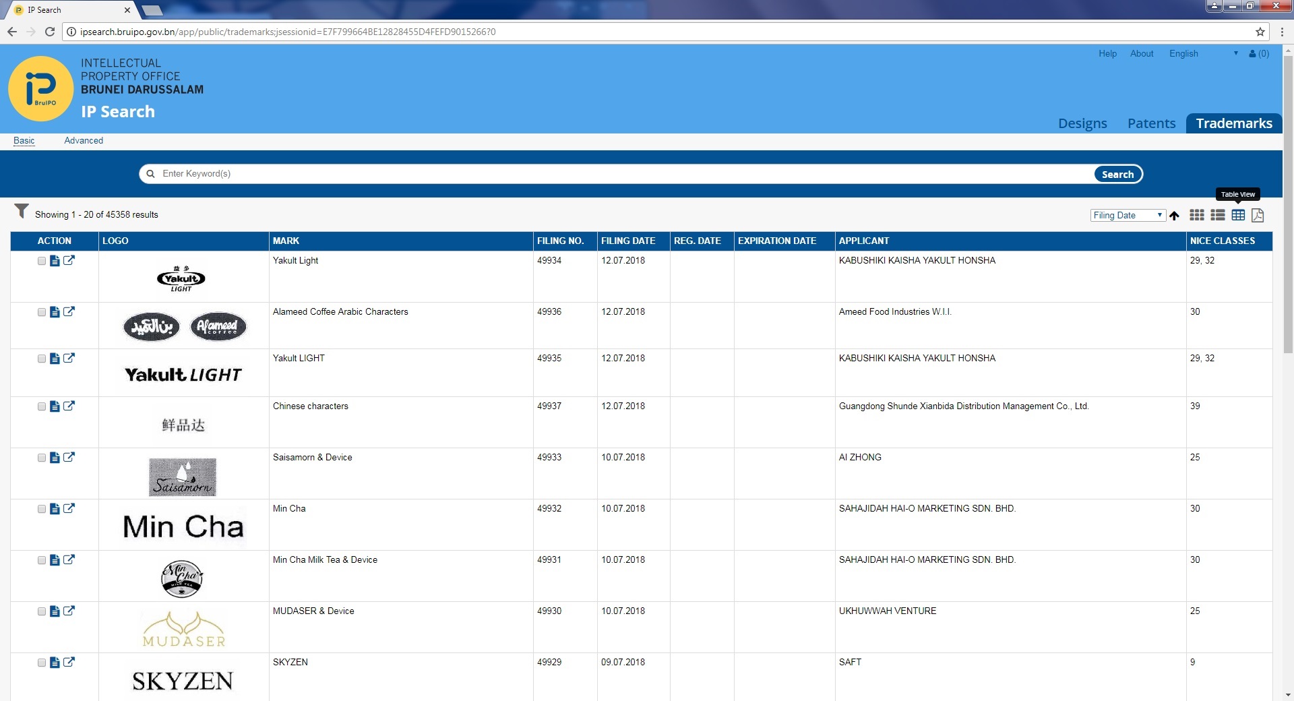Image resolution: width=1294 pixels, height=701 pixels.
Task: Tick the checkbox for SKYZEN row
Action: click(42, 663)
